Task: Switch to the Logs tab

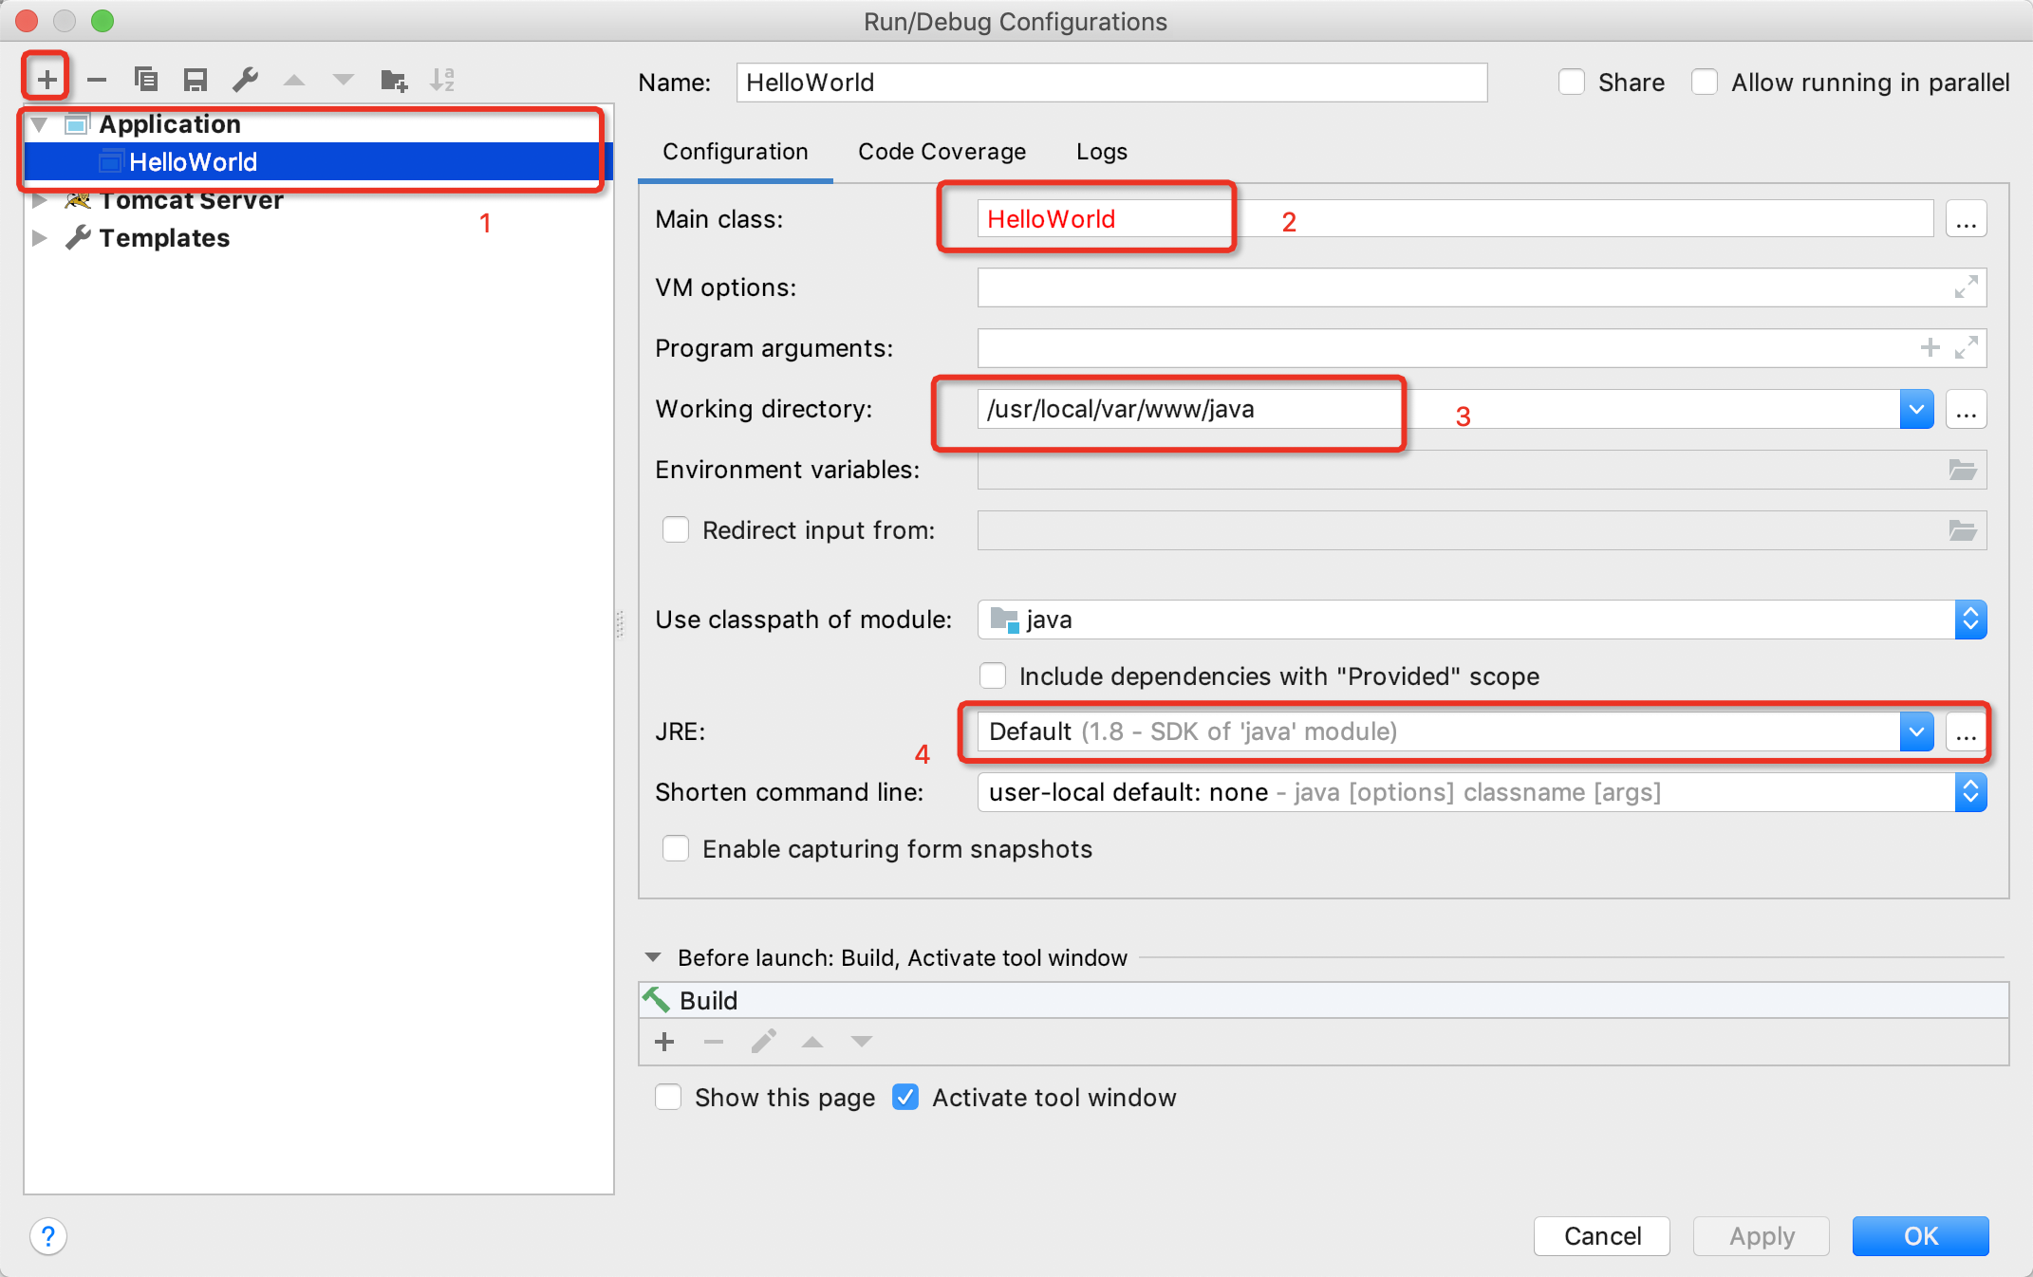Action: click(1101, 152)
